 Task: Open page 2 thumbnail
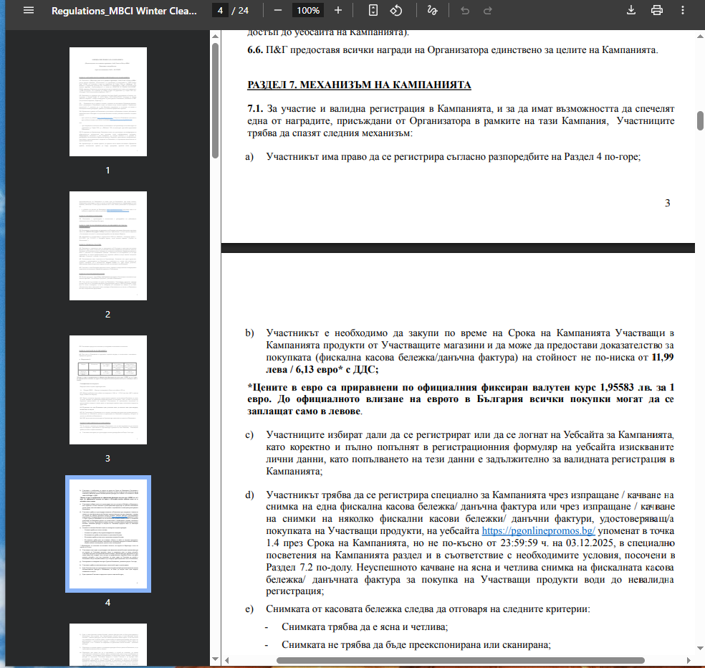point(107,246)
